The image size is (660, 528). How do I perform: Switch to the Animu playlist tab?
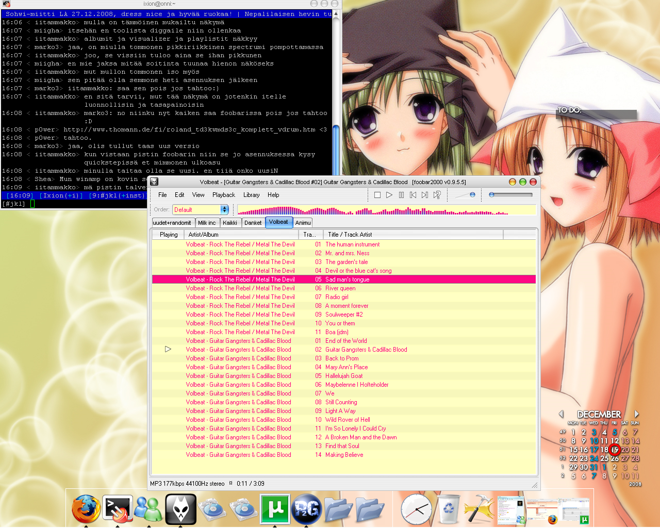(303, 223)
